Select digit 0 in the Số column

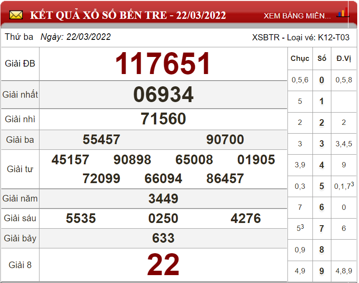[322, 80]
